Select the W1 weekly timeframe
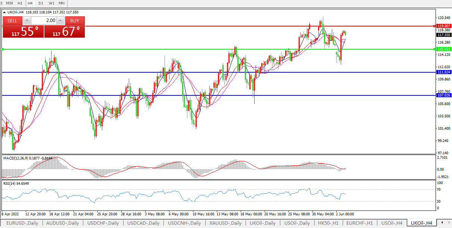 [51, 3]
